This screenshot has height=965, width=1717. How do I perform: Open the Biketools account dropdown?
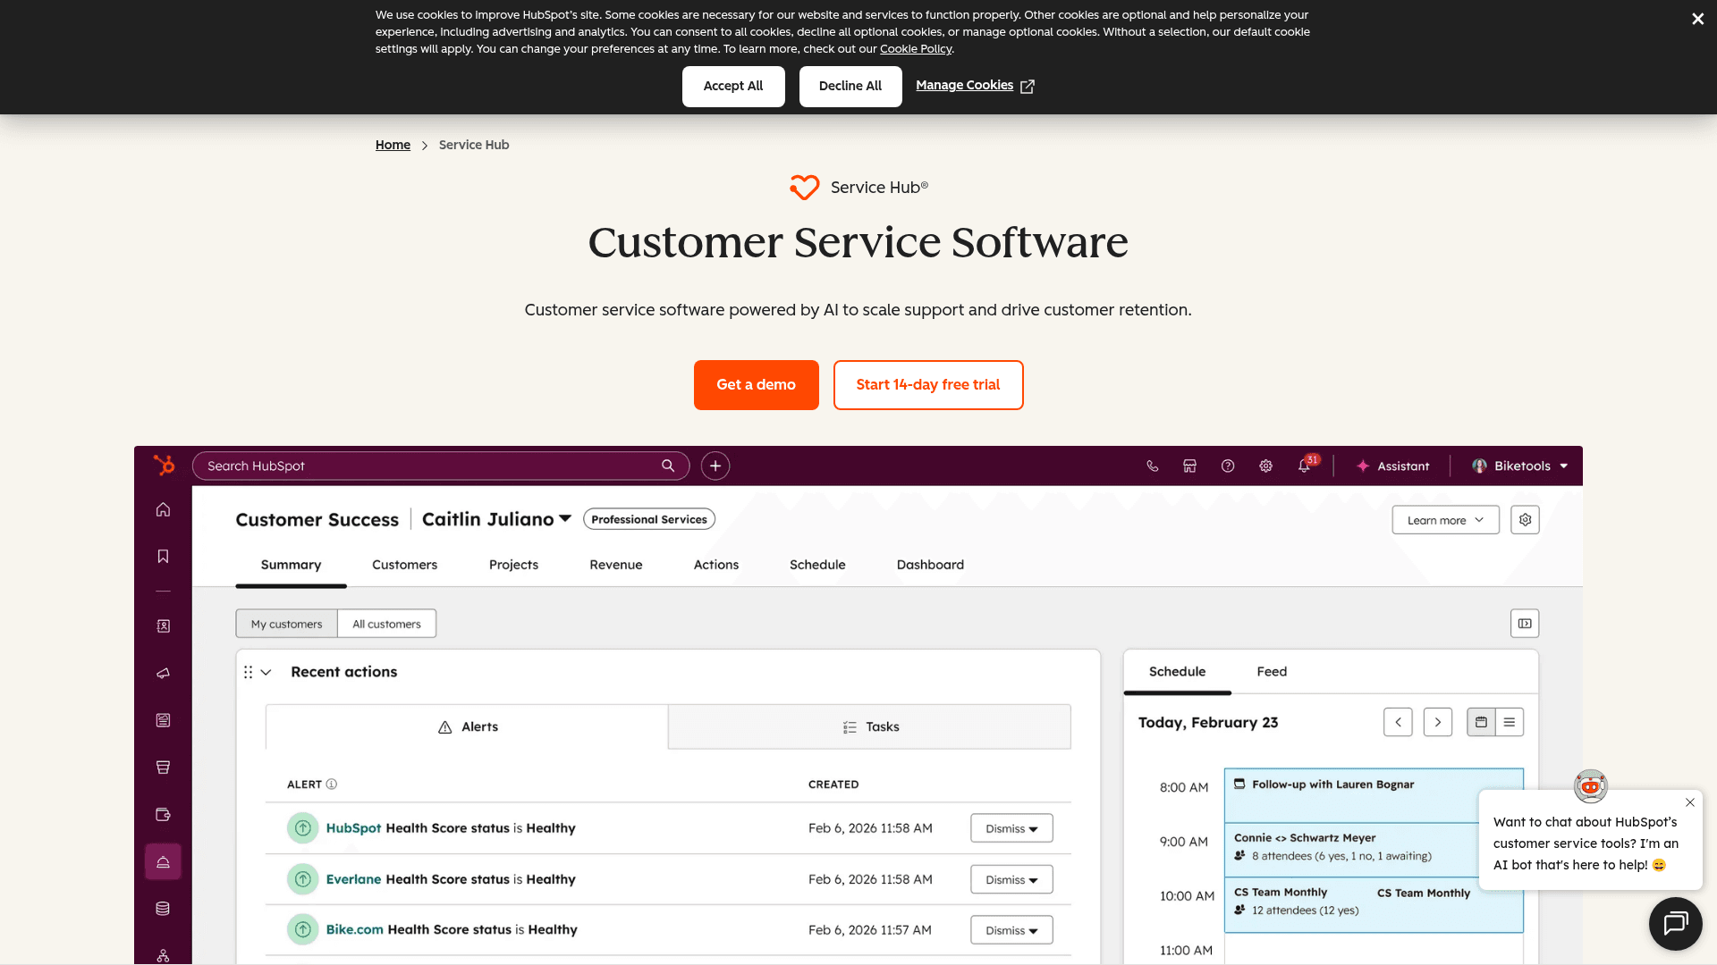click(x=1520, y=466)
